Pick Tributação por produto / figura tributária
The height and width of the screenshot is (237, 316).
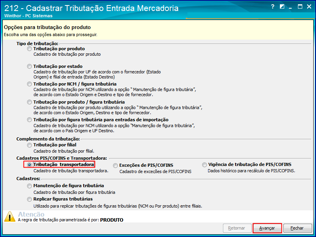29,102
